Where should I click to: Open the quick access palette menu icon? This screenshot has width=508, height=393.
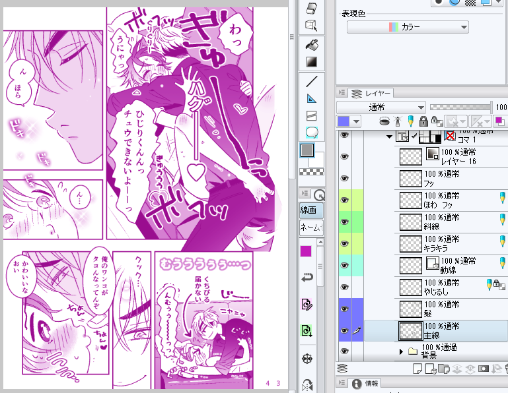[x=305, y=193]
